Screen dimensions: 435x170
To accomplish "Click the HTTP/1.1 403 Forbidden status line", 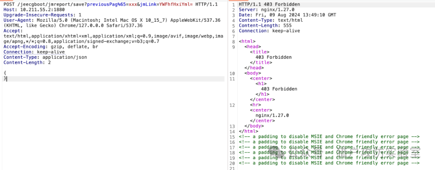I will click(269, 4).
